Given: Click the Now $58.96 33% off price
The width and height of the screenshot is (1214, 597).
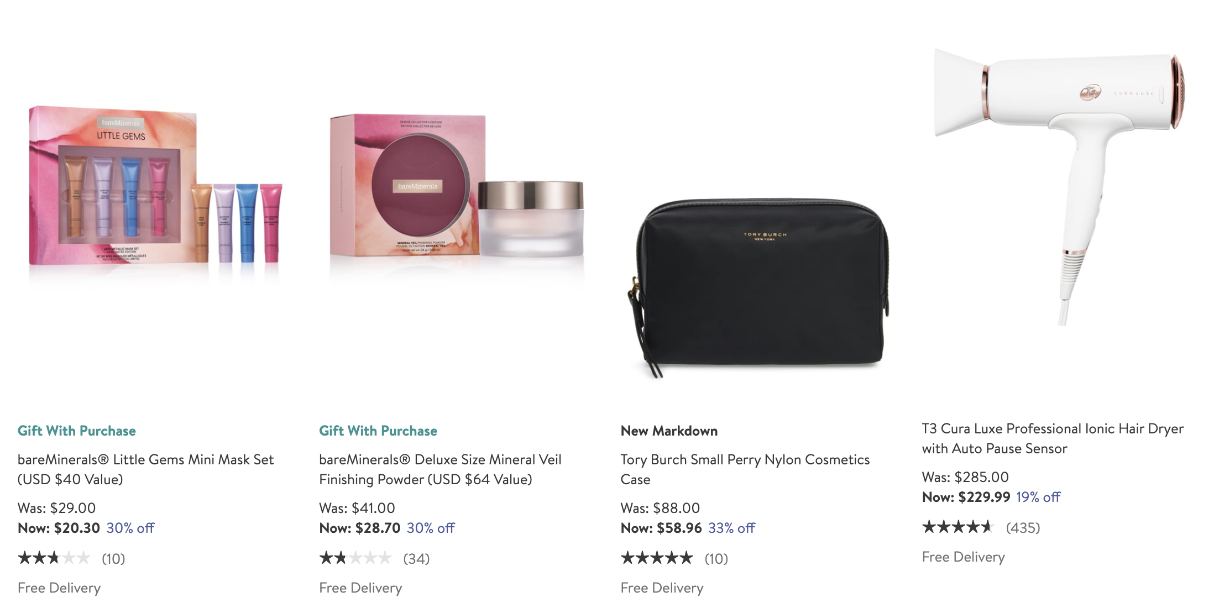Looking at the screenshot, I should (x=688, y=528).
